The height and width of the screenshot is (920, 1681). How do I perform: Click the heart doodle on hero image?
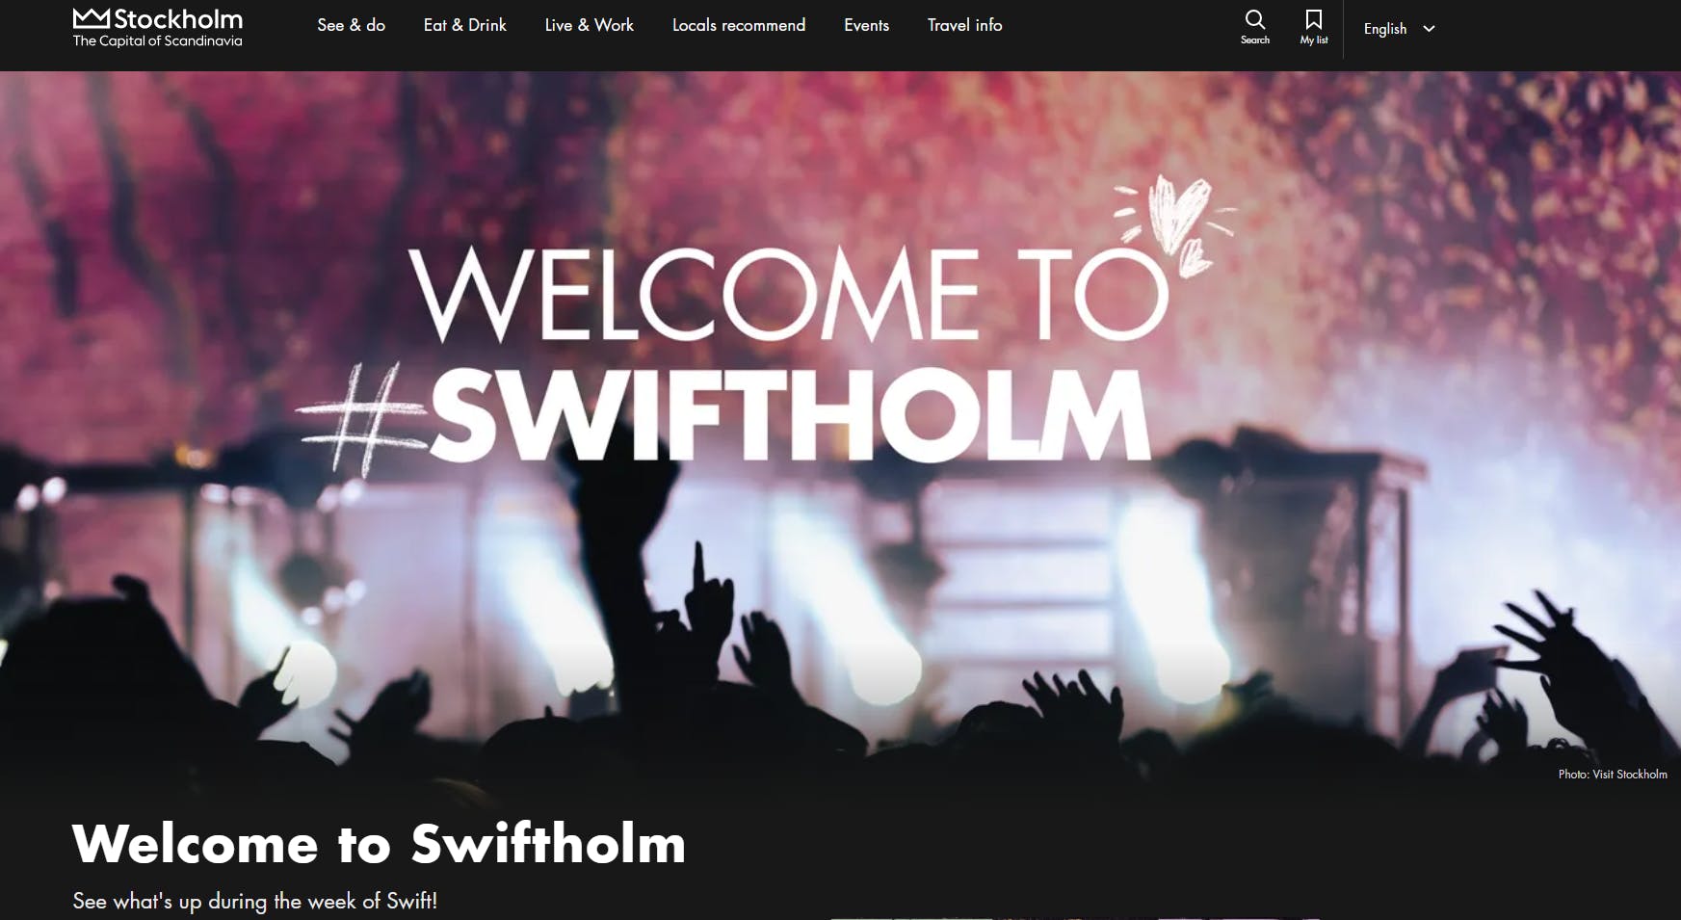coord(1177,224)
